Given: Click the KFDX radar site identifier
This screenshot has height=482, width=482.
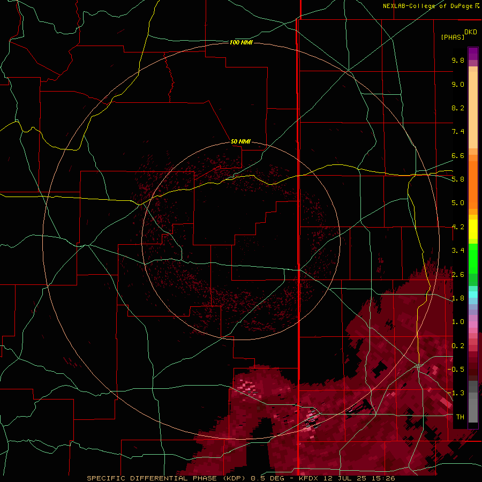Looking at the screenshot, I should [308, 478].
